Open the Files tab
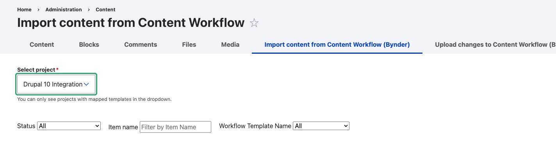The width and height of the screenshot is (556, 148). coord(189,44)
